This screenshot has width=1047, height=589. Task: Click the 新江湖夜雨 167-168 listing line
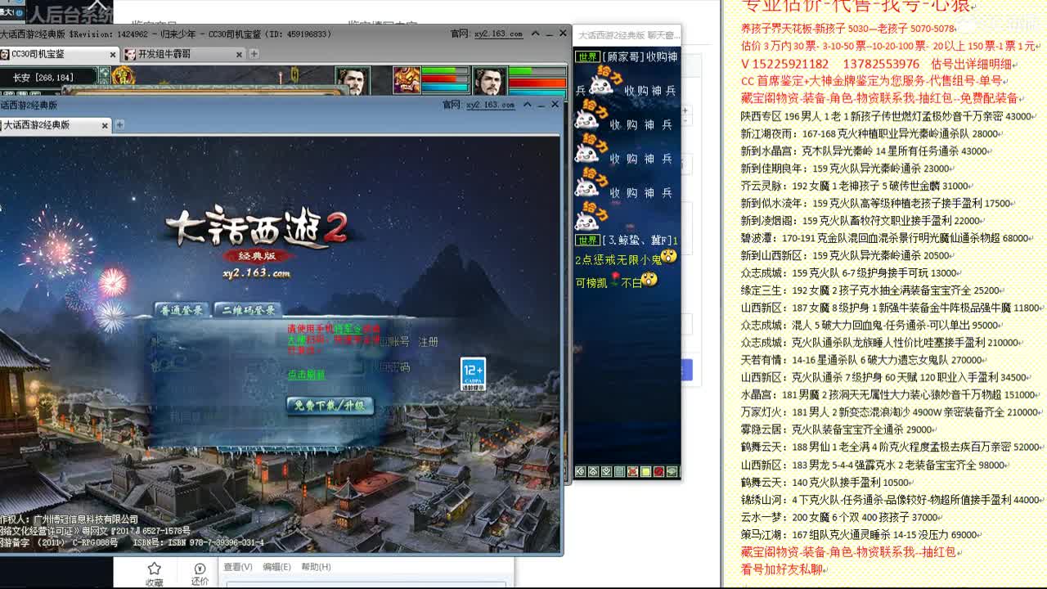point(870,134)
